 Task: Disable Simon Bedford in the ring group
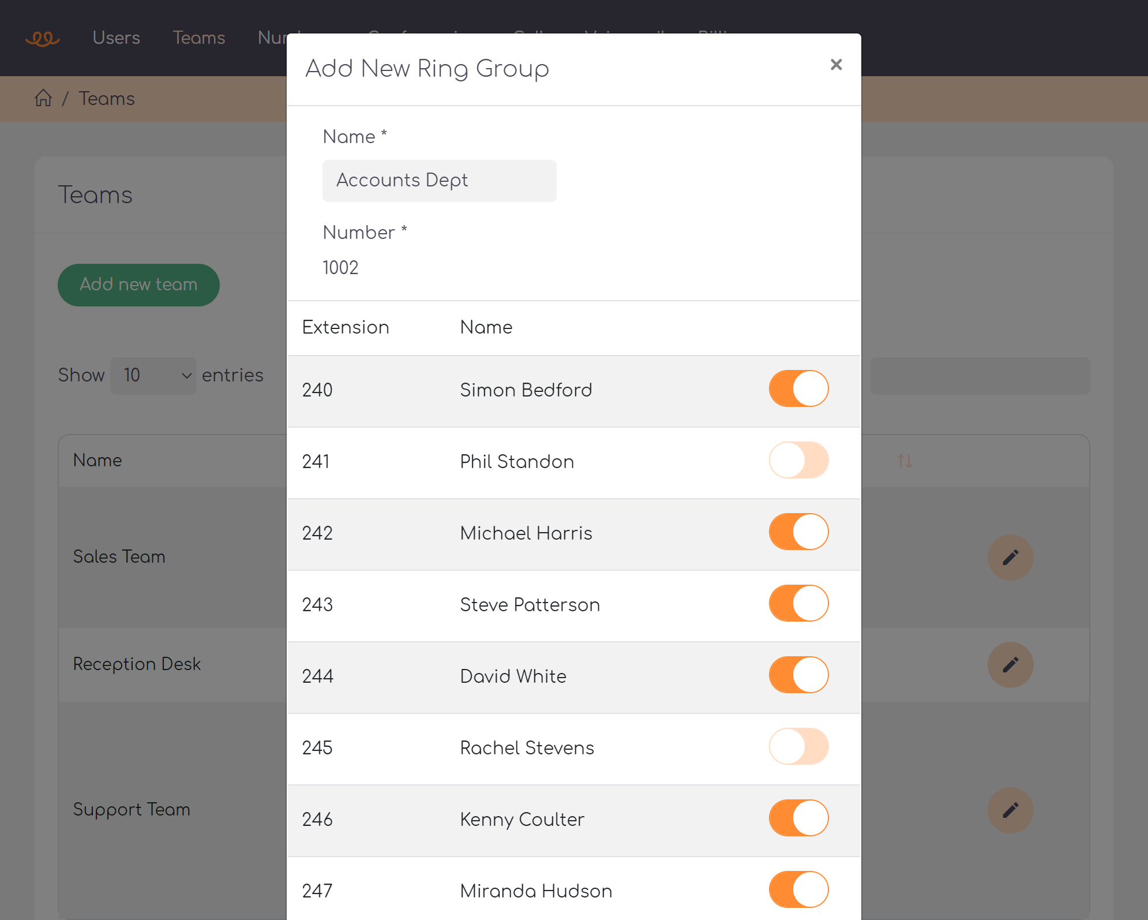point(798,388)
